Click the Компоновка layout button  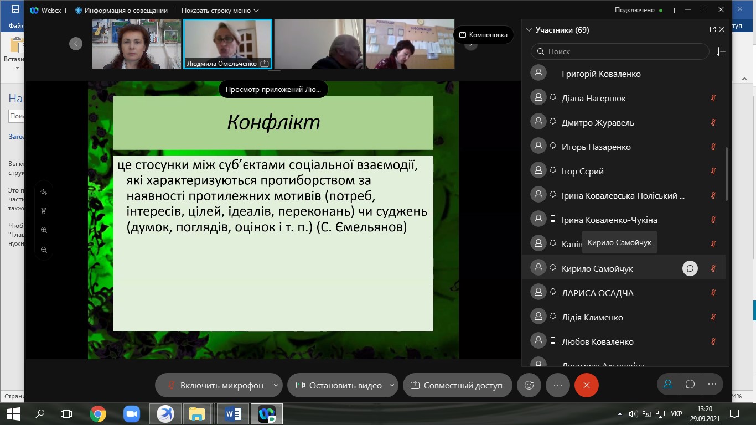click(483, 35)
